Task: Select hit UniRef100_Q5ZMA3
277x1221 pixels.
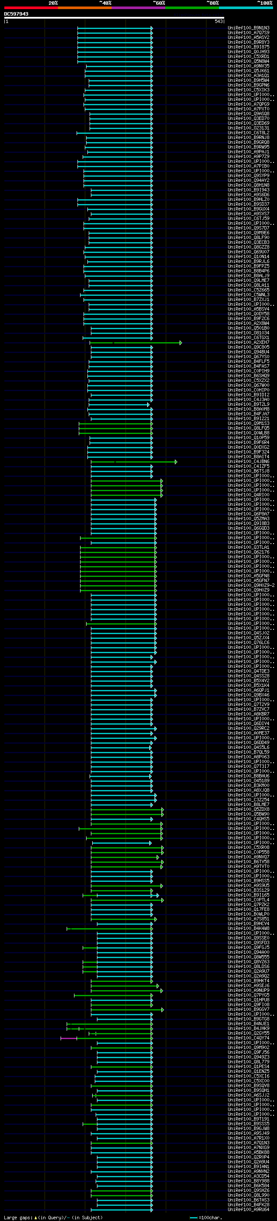Action: click(x=248, y=518)
